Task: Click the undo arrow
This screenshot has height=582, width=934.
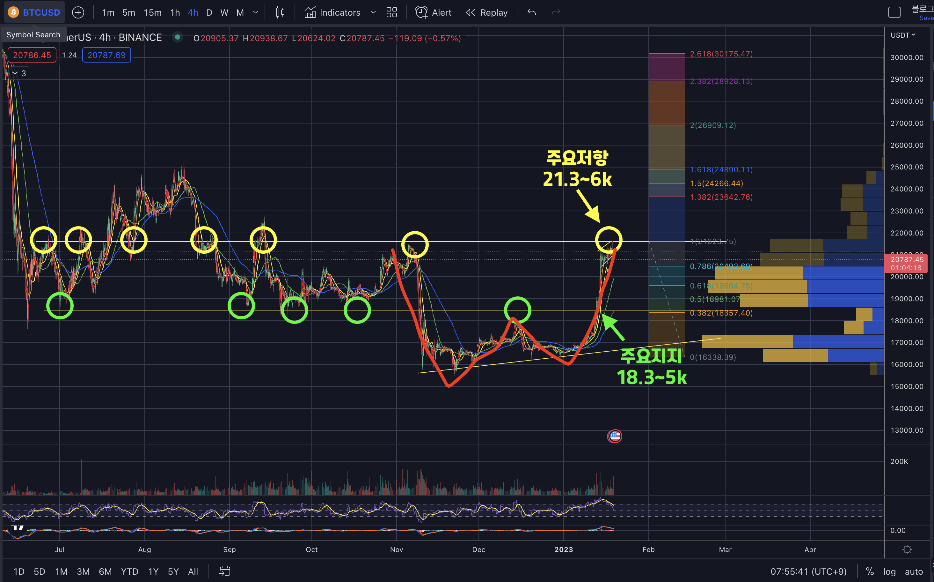Action: click(532, 13)
